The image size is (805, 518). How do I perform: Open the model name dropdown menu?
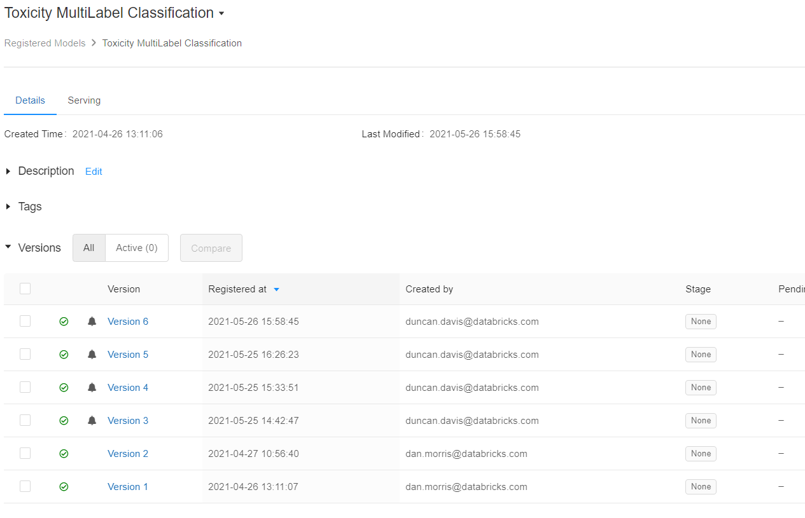221,13
